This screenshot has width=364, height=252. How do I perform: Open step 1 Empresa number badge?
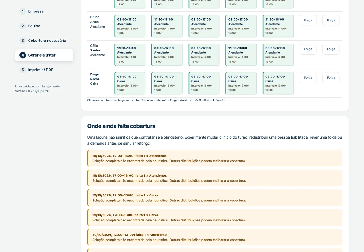click(x=22, y=11)
